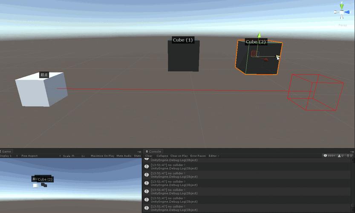Adjust the Game view Scale slider
This screenshot has height=213, width=355.
(76, 156)
